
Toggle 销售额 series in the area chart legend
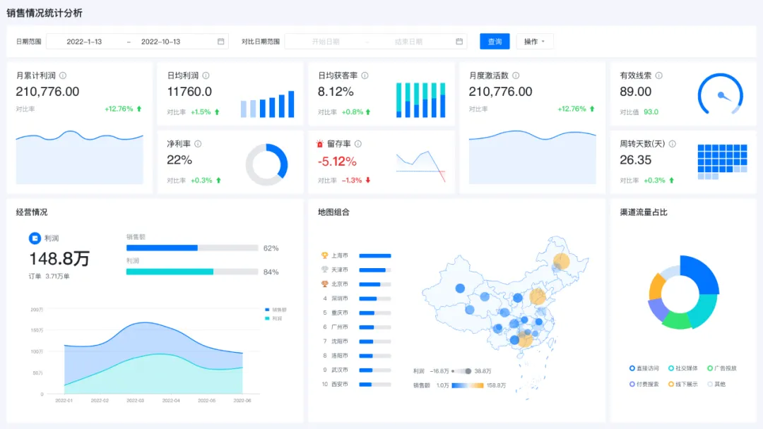[275, 310]
